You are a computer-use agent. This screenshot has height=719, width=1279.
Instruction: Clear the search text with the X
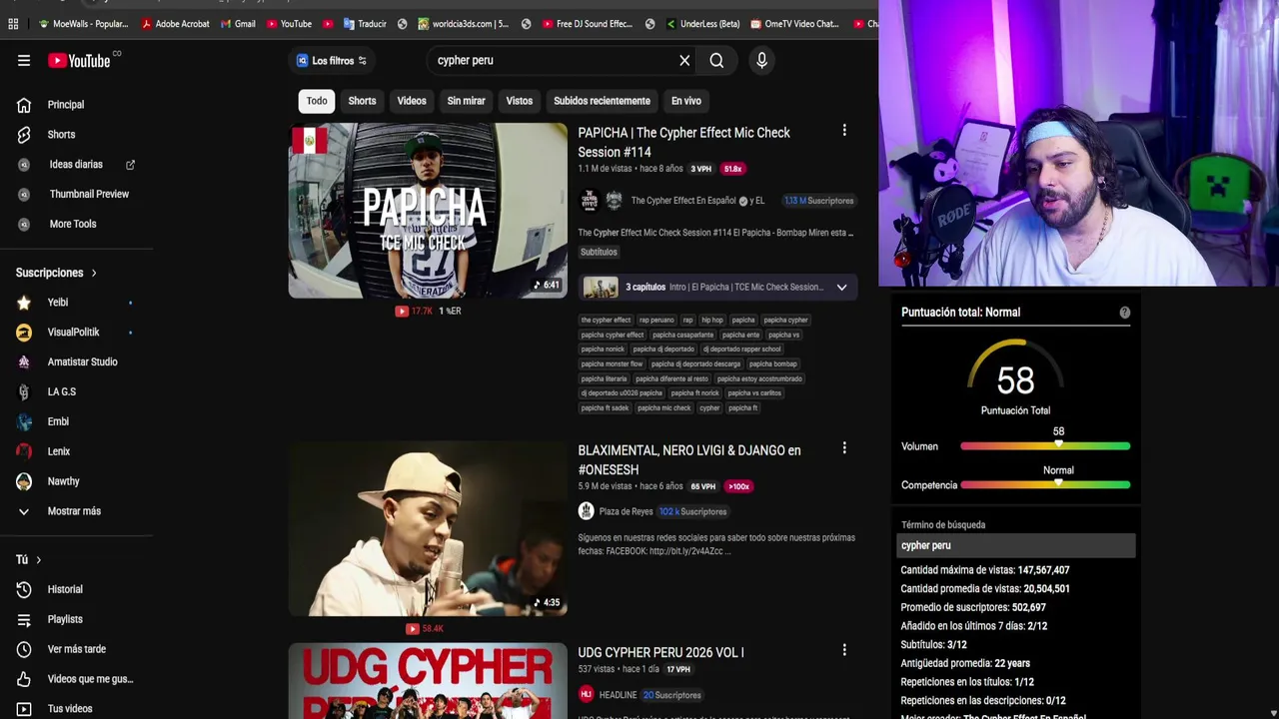pyautogui.click(x=684, y=61)
